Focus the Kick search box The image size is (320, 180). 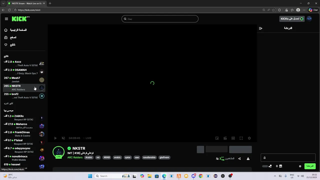[x=160, y=19]
